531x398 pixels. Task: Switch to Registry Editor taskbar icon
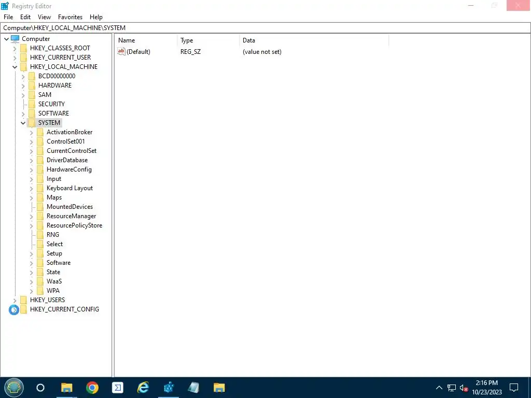(169, 388)
